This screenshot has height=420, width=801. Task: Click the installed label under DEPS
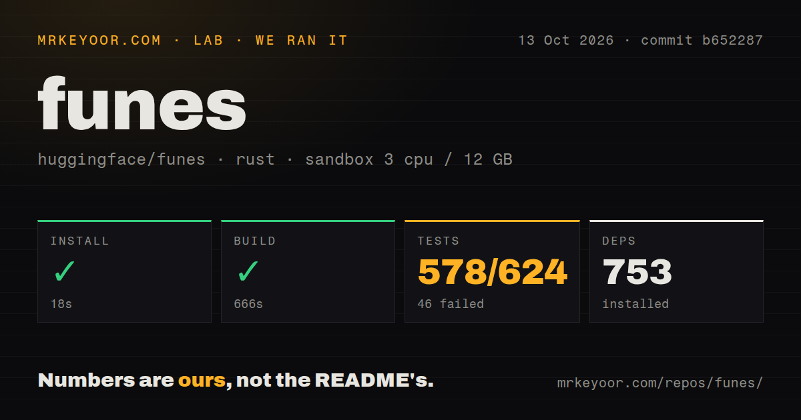coord(635,304)
